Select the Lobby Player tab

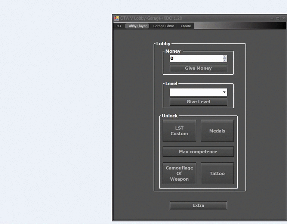coord(137,26)
